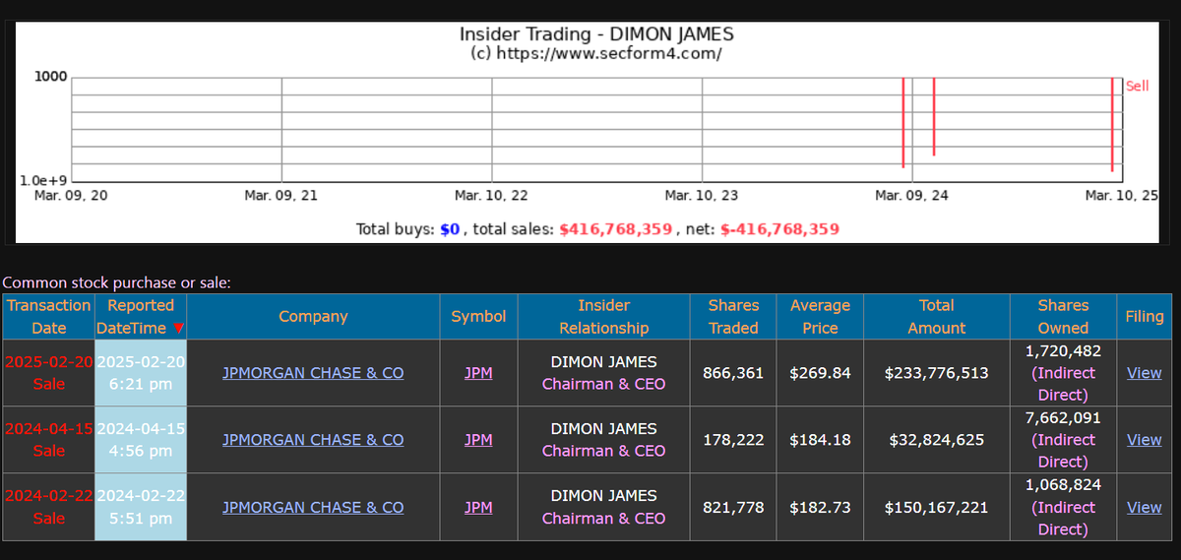View filing for the $233,776,513 sale
The width and height of the screenshot is (1181, 560).
pos(1144,373)
